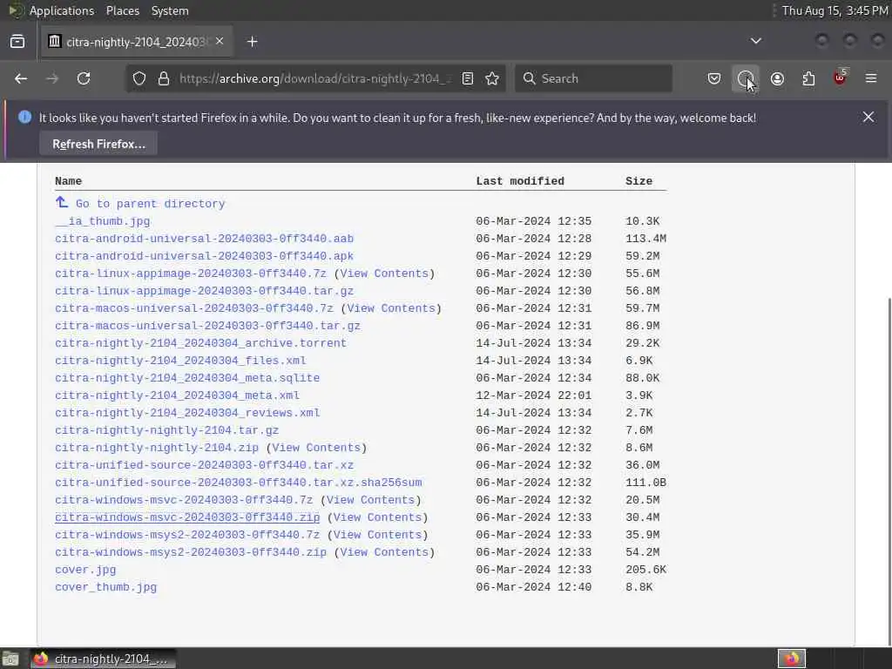Click the page vertical scrollbar thumb

point(889,470)
